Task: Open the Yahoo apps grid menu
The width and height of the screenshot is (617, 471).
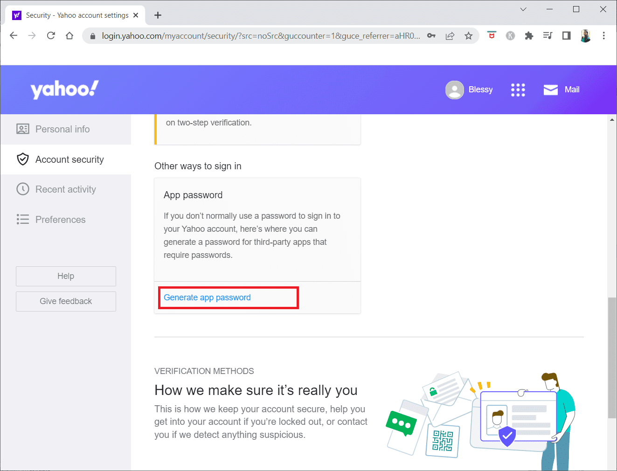Action: click(518, 90)
